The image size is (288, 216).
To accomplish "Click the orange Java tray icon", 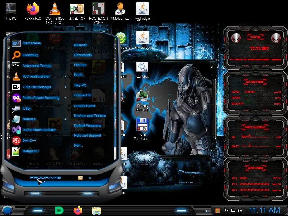I will click(218, 210).
